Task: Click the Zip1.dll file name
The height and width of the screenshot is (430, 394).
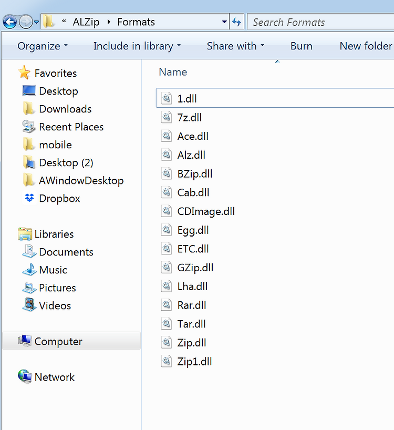Action: click(194, 362)
